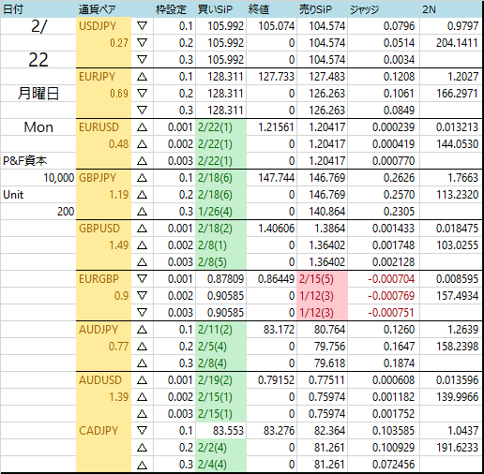Viewport: 484px width, 474px height.
Task: Click up triangle in EURUSD 0.003 row
Action: coord(142,161)
